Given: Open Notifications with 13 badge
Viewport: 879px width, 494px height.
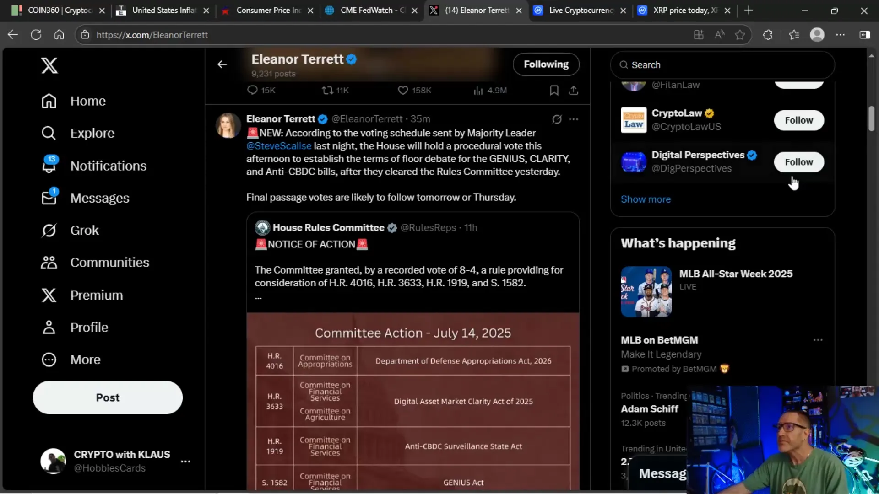Looking at the screenshot, I should tap(93, 166).
